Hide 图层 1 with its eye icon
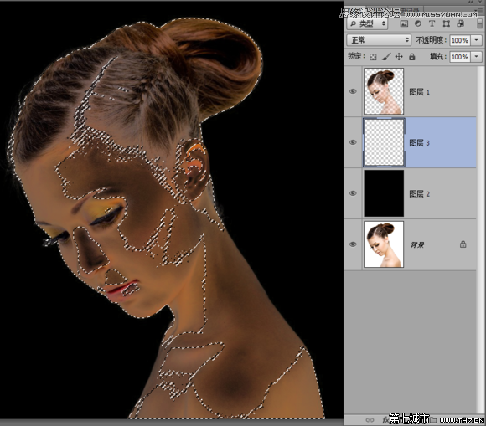This screenshot has width=486, height=426. (353, 91)
